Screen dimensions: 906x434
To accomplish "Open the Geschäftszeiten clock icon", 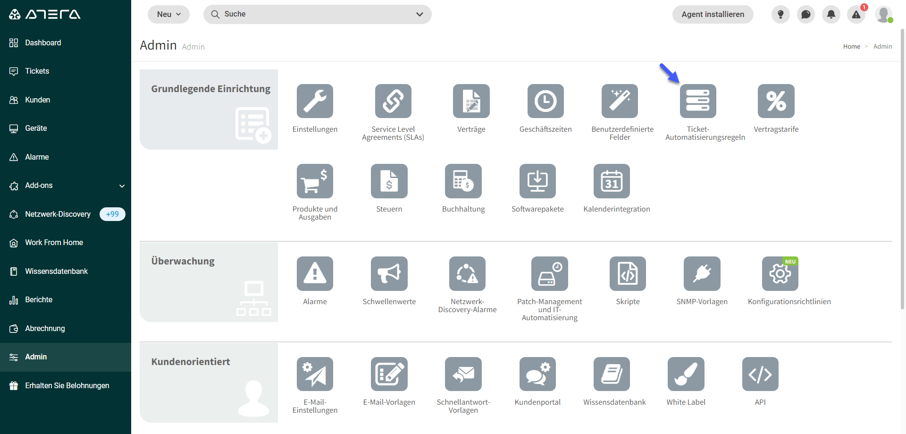I will coord(545,101).
